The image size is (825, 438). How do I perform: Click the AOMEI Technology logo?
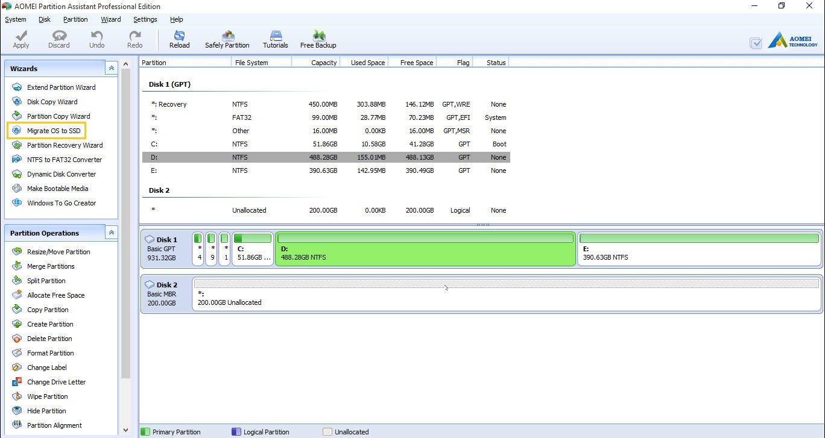click(793, 40)
